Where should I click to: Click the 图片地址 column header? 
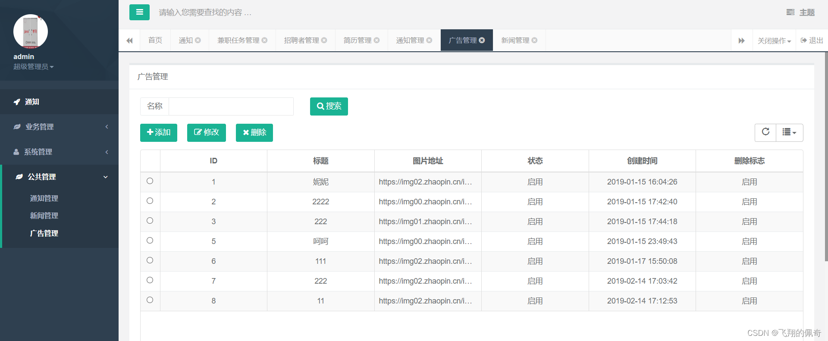(428, 161)
